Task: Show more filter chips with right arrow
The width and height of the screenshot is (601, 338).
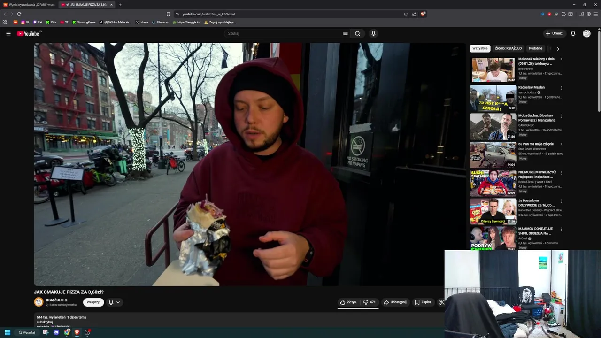Action: click(558, 48)
